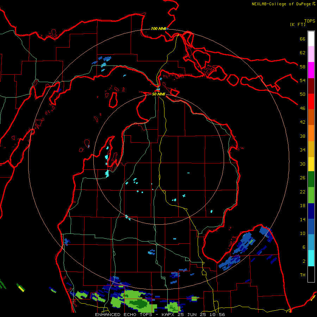The image size is (317, 317).
Task: Click the large green echo area at bottom
Action: [135, 301]
